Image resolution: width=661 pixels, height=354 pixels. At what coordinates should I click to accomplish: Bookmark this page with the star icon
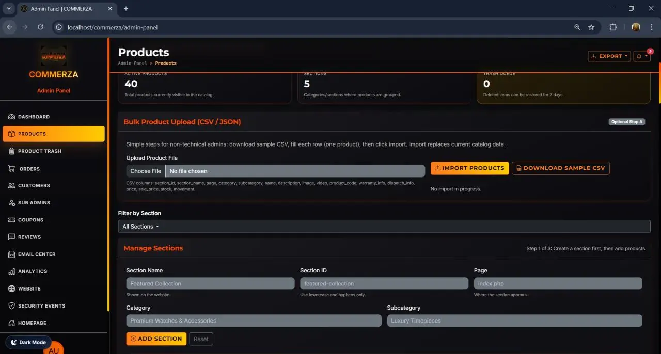591,27
